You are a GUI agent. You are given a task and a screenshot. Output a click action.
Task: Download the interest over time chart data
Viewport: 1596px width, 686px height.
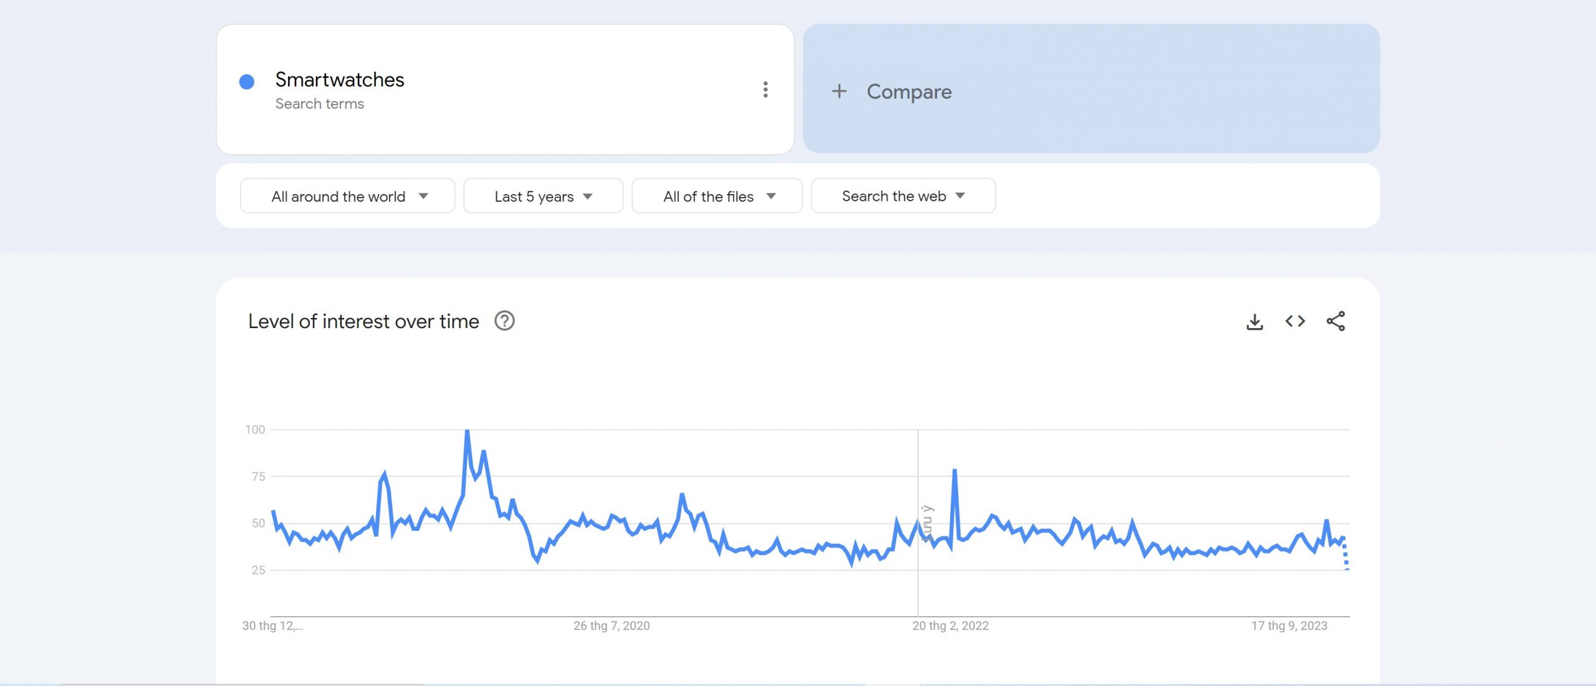1254,322
